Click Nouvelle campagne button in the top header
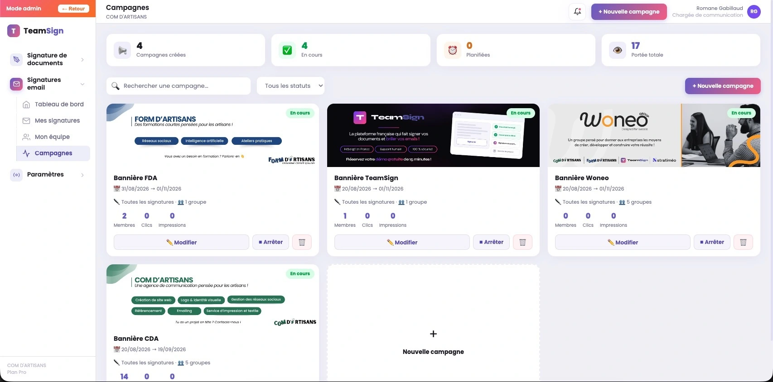 coord(629,12)
